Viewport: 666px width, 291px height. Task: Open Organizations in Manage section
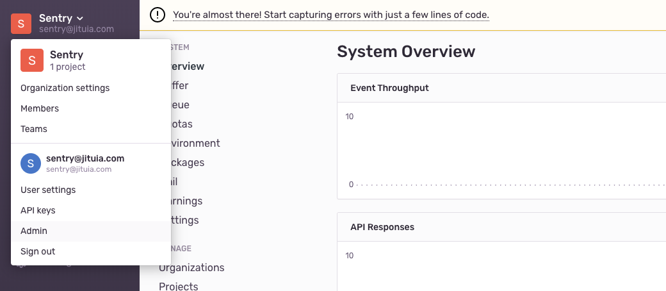[x=191, y=267]
